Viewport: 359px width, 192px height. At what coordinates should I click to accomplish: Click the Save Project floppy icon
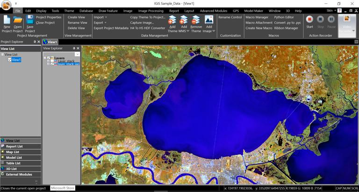point(30,20)
